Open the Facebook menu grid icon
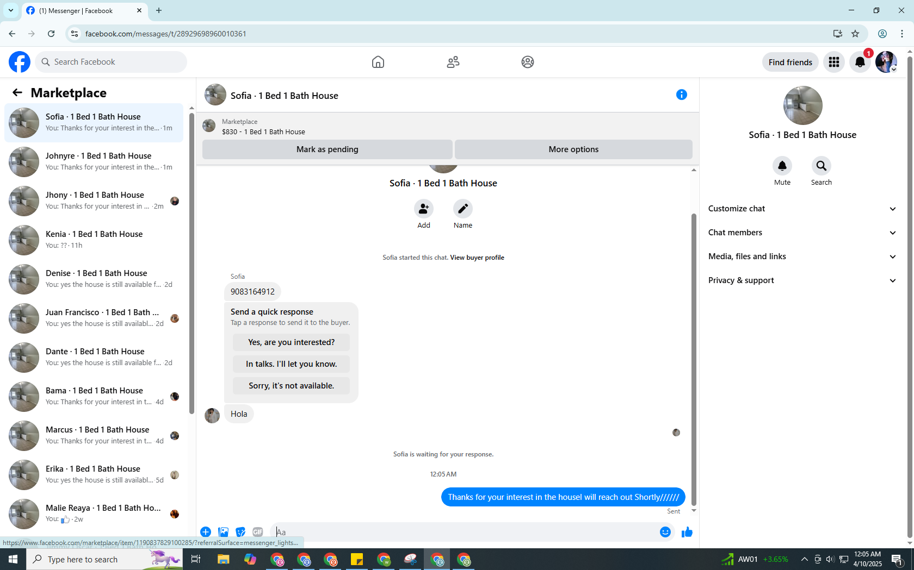The image size is (914, 570). (834, 62)
